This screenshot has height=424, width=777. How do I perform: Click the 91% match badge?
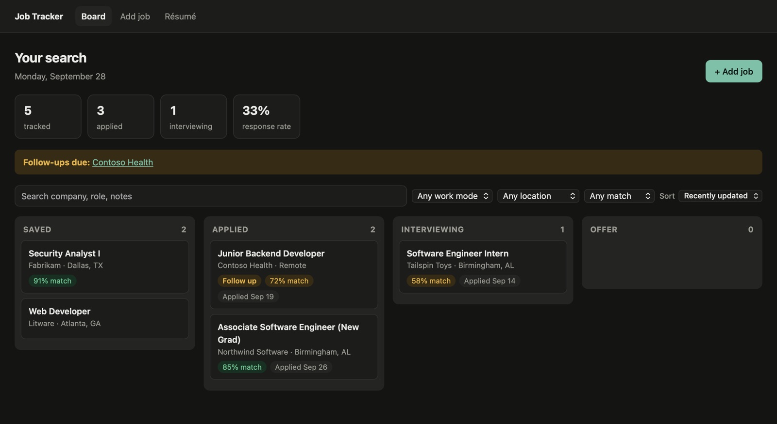tap(52, 281)
